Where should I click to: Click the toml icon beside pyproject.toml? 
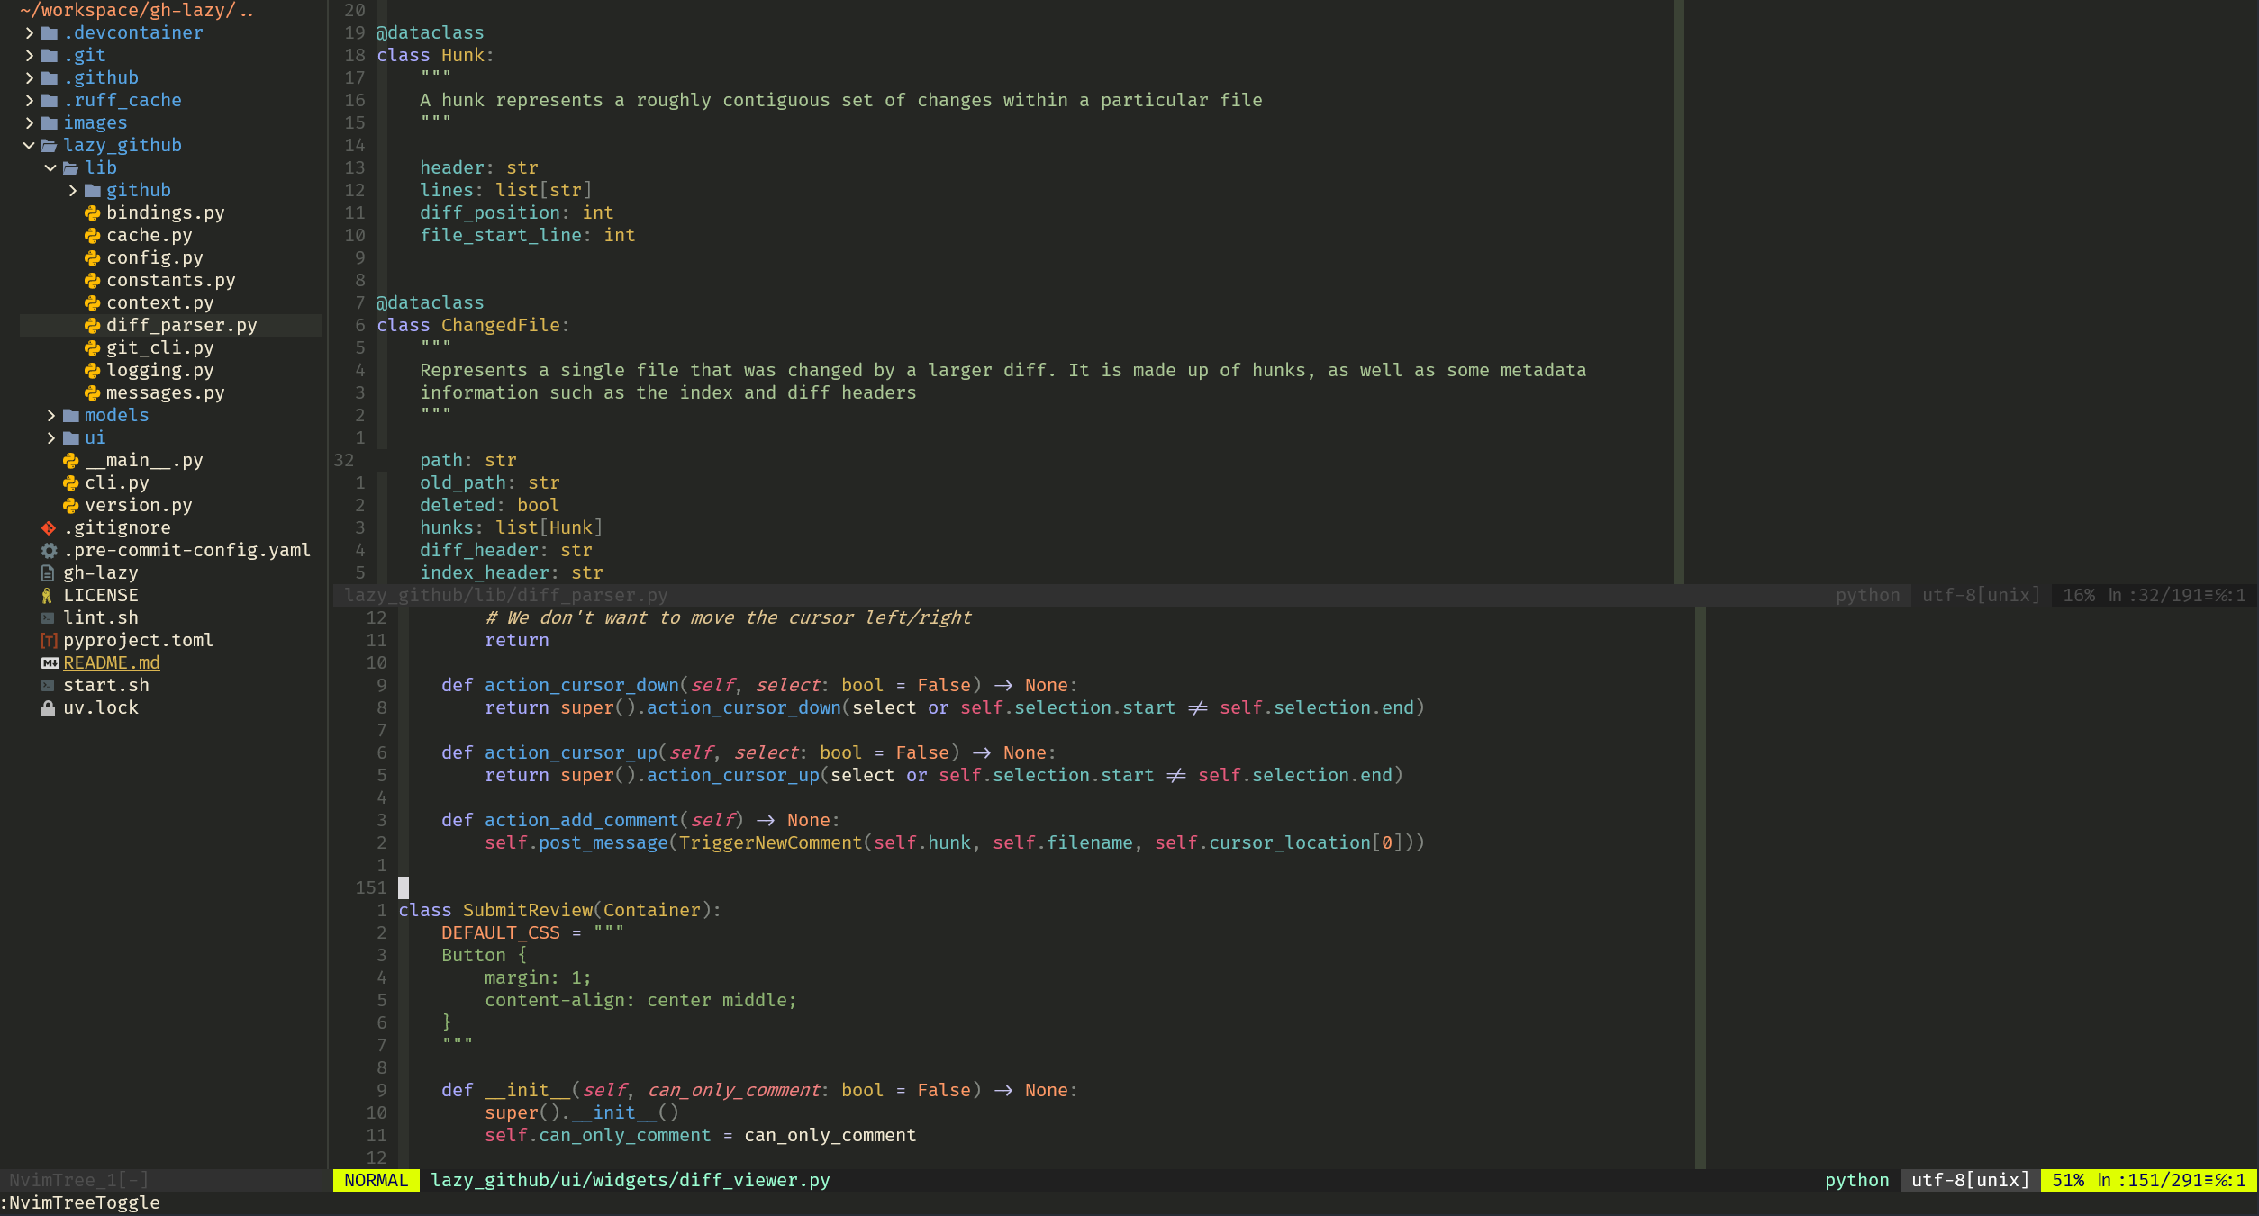[50, 641]
